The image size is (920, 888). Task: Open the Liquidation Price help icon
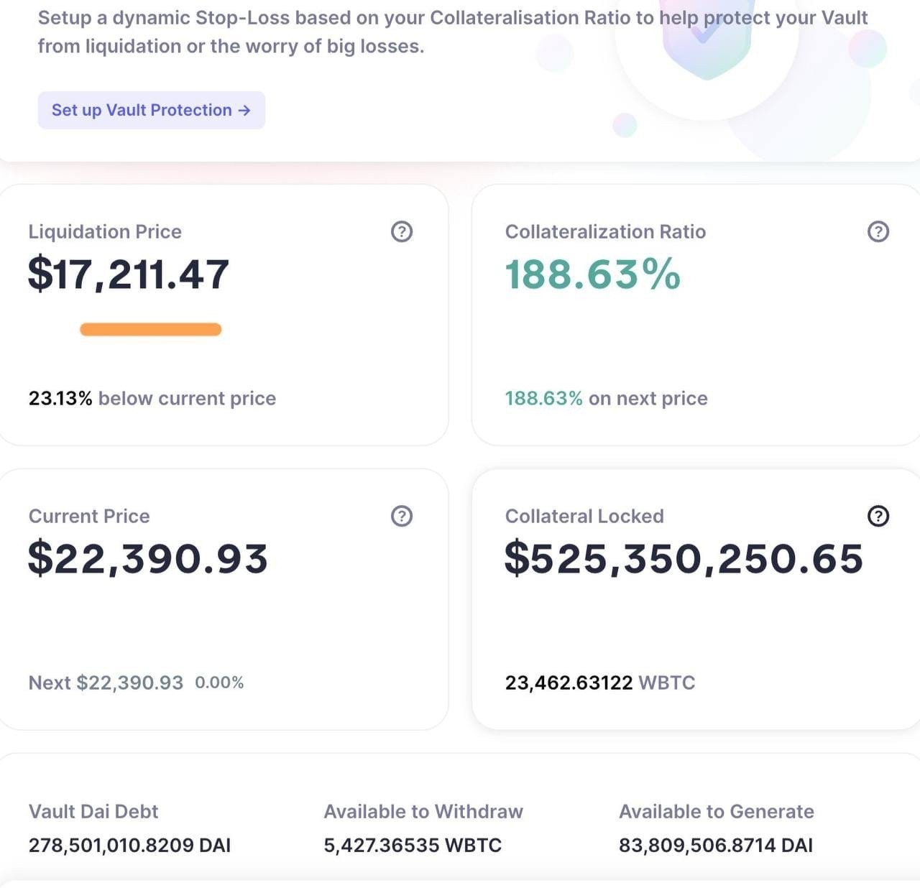[x=402, y=231]
